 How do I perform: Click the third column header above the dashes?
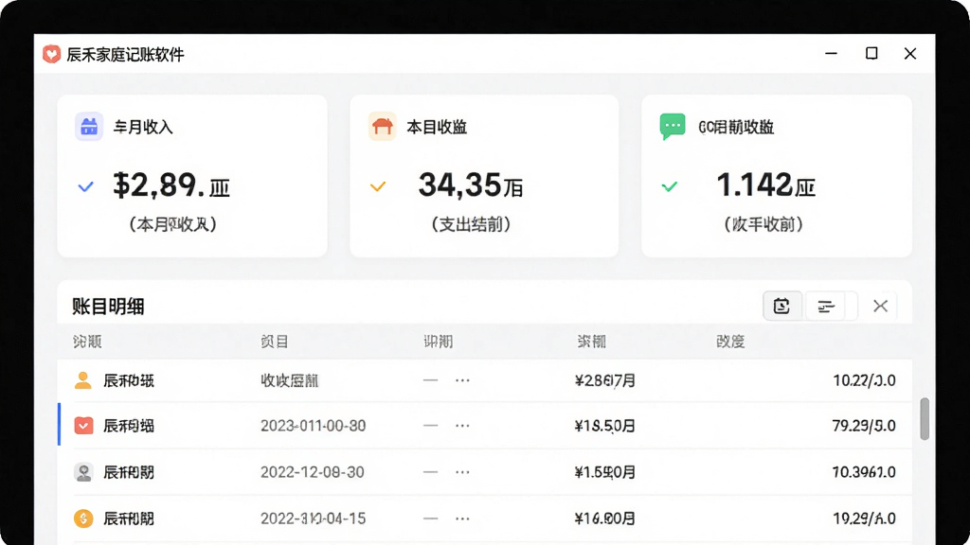[438, 342]
